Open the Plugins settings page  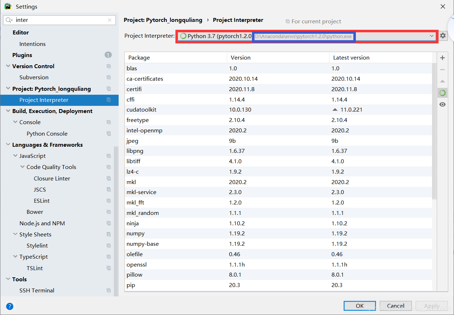click(x=22, y=55)
